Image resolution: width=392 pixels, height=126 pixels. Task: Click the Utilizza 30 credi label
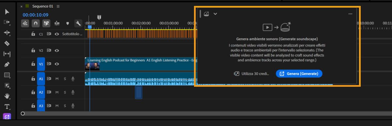(x=255, y=74)
